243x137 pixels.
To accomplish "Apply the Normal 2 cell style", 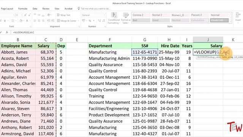I will [161, 15].
